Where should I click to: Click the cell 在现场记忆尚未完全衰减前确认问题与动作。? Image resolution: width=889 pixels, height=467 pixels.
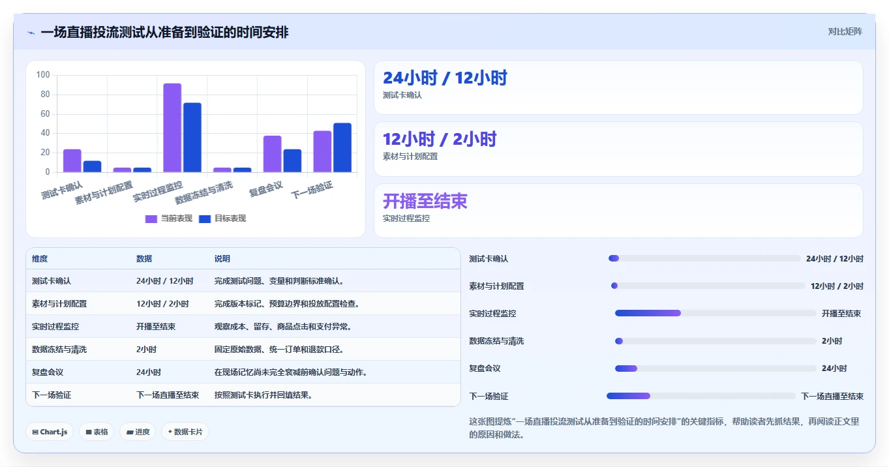pyautogui.click(x=291, y=372)
